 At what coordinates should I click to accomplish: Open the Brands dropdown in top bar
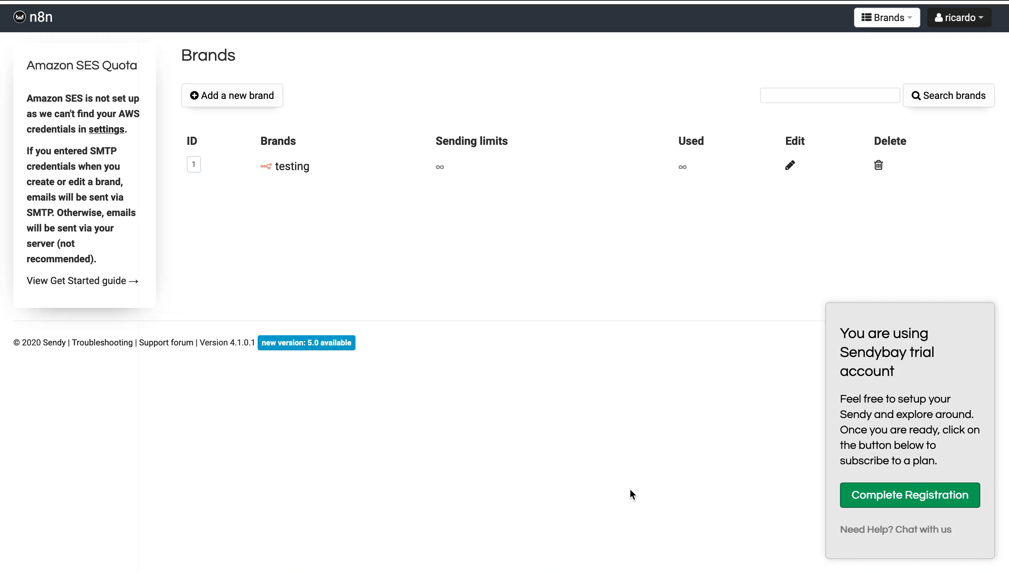[x=886, y=18]
